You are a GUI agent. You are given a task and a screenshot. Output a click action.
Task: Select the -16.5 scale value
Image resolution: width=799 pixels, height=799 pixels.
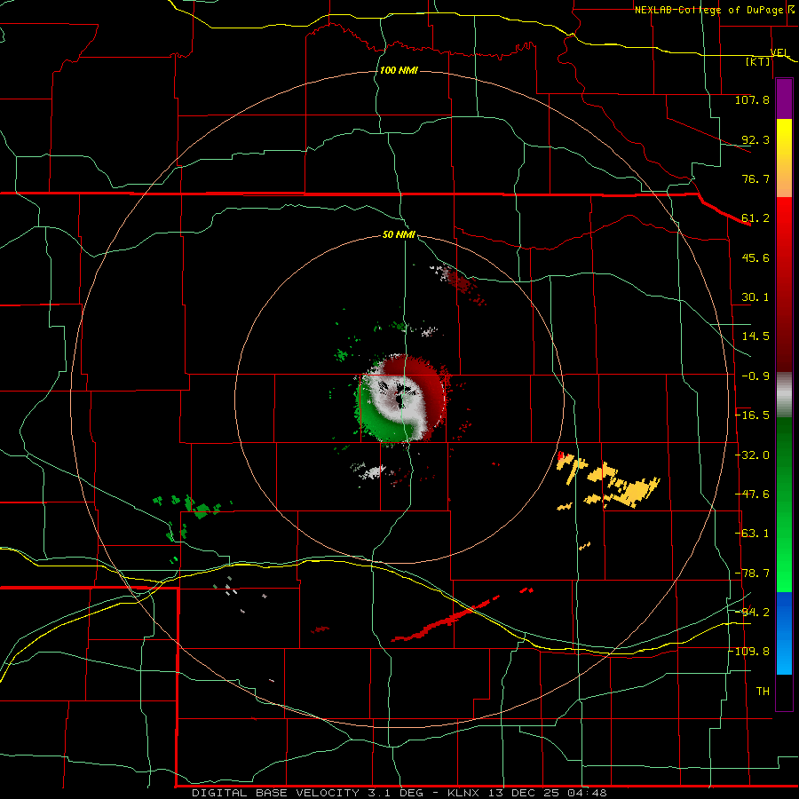tap(752, 415)
